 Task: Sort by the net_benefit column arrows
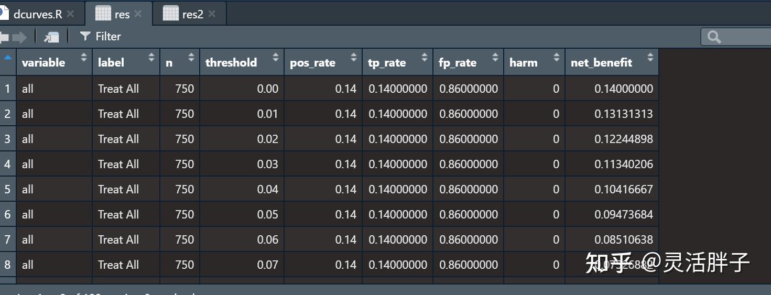[650, 57]
